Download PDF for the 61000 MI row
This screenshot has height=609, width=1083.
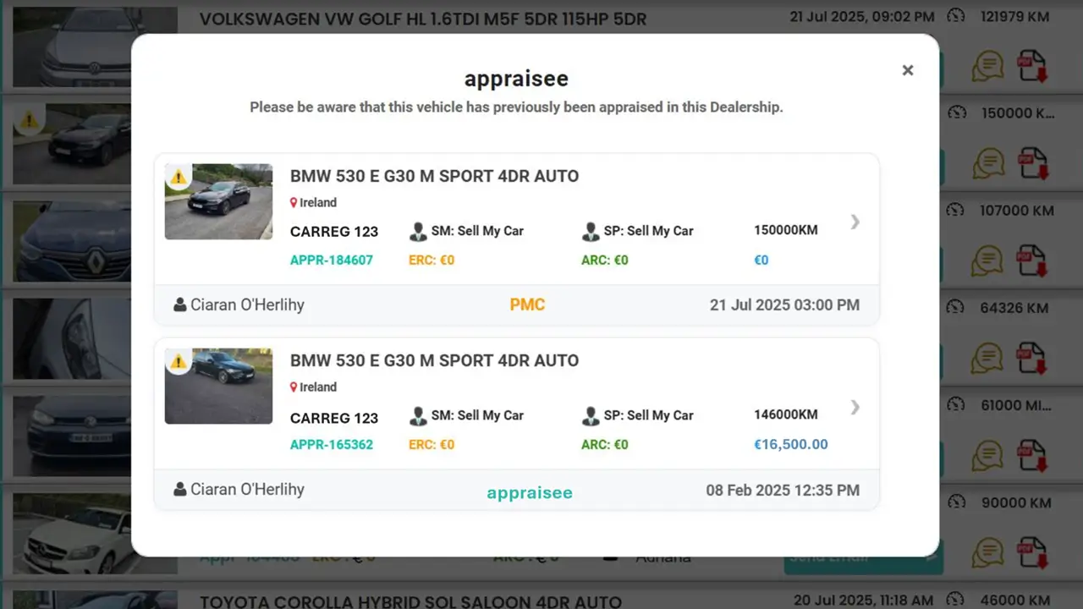(x=1032, y=455)
